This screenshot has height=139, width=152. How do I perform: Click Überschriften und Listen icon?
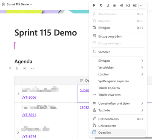coord(94,103)
